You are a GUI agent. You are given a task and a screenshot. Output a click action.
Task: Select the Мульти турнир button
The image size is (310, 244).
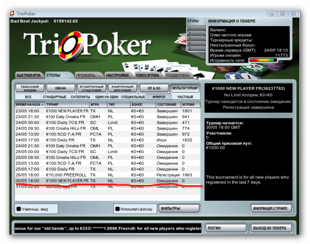point(185,88)
